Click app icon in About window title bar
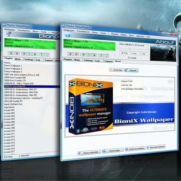 point(64,25)
